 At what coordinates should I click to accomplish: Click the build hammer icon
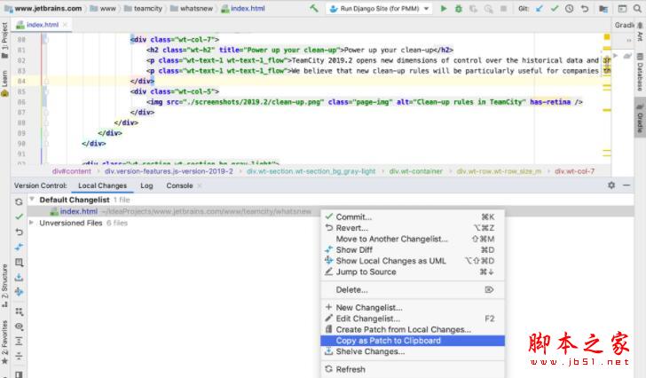point(316,9)
